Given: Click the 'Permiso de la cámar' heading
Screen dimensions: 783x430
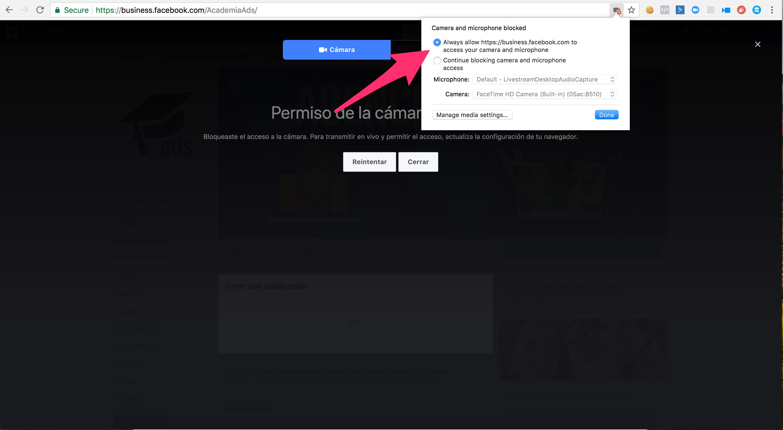Looking at the screenshot, I should click(x=346, y=113).
